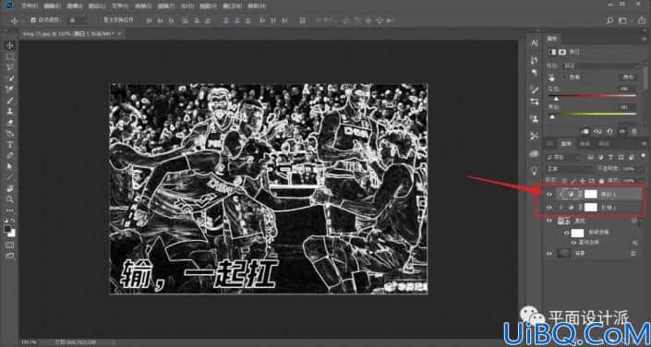
Task: Click the reset adjustment icon in Properties
Action: (x=609, y=131)
